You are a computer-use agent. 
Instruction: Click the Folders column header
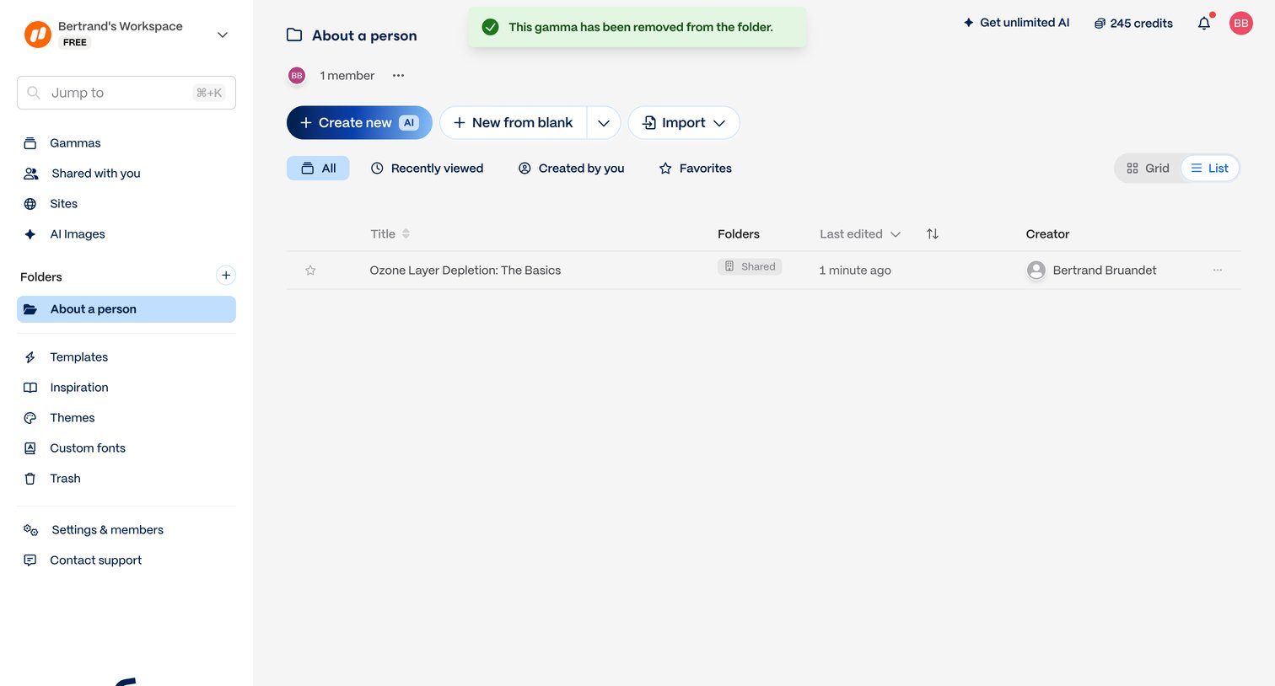pos(739,234)
